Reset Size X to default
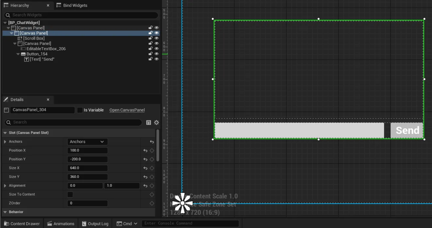This screenshot has height=228, width=432. point(145,168)
